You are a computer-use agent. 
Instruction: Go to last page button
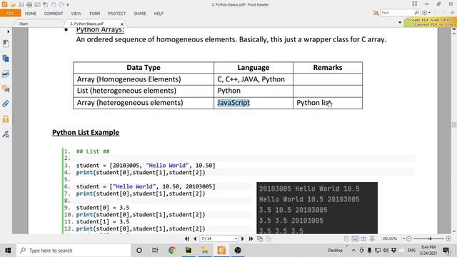coord(251,238)
